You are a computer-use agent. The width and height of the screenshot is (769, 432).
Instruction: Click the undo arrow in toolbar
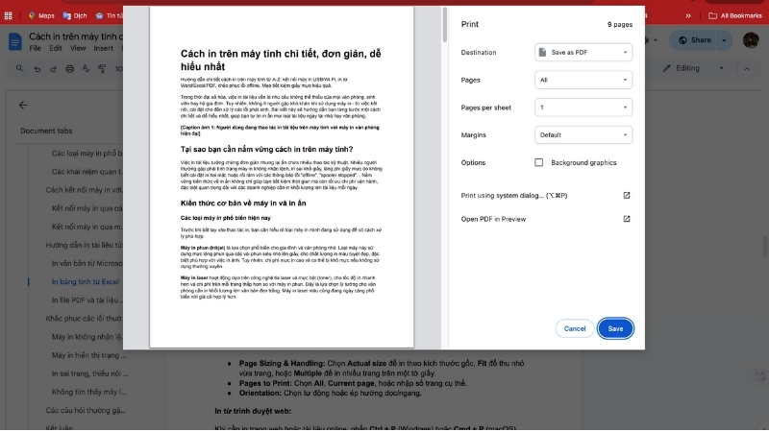39,68
